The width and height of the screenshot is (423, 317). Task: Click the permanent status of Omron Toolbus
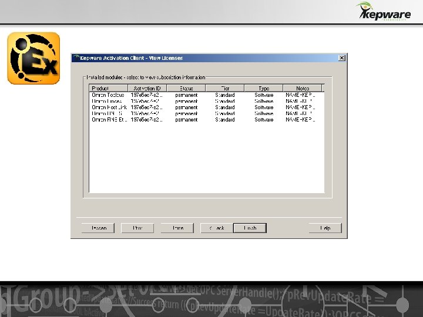click(x=186, y=95)
